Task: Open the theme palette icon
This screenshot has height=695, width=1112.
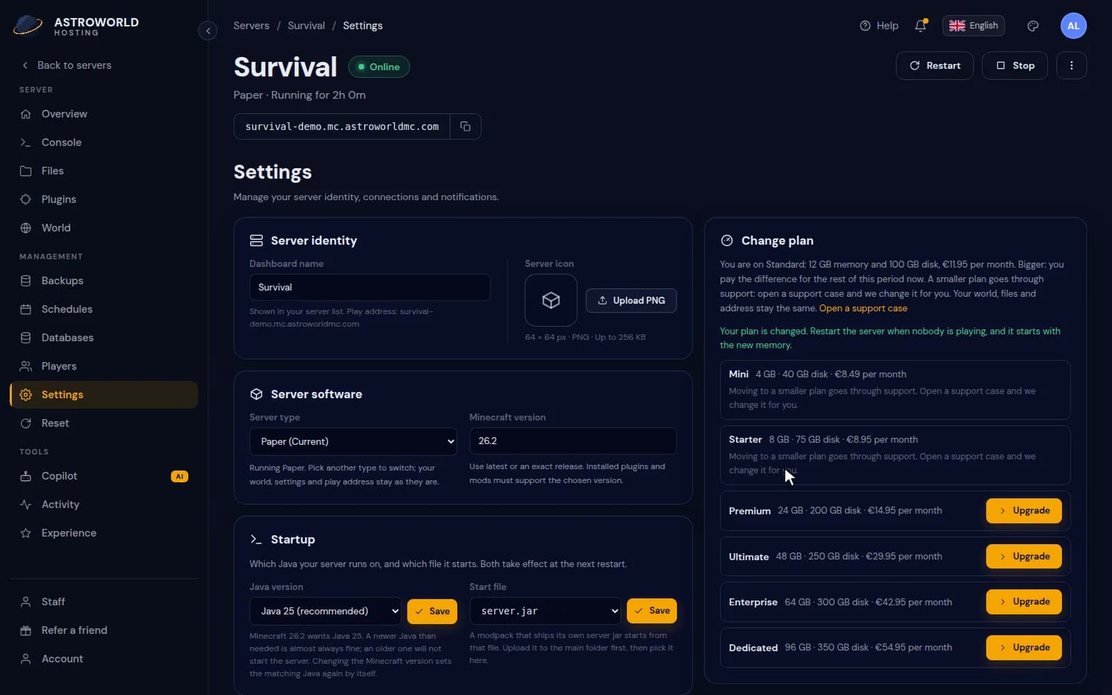Action: click(1033, 26)
